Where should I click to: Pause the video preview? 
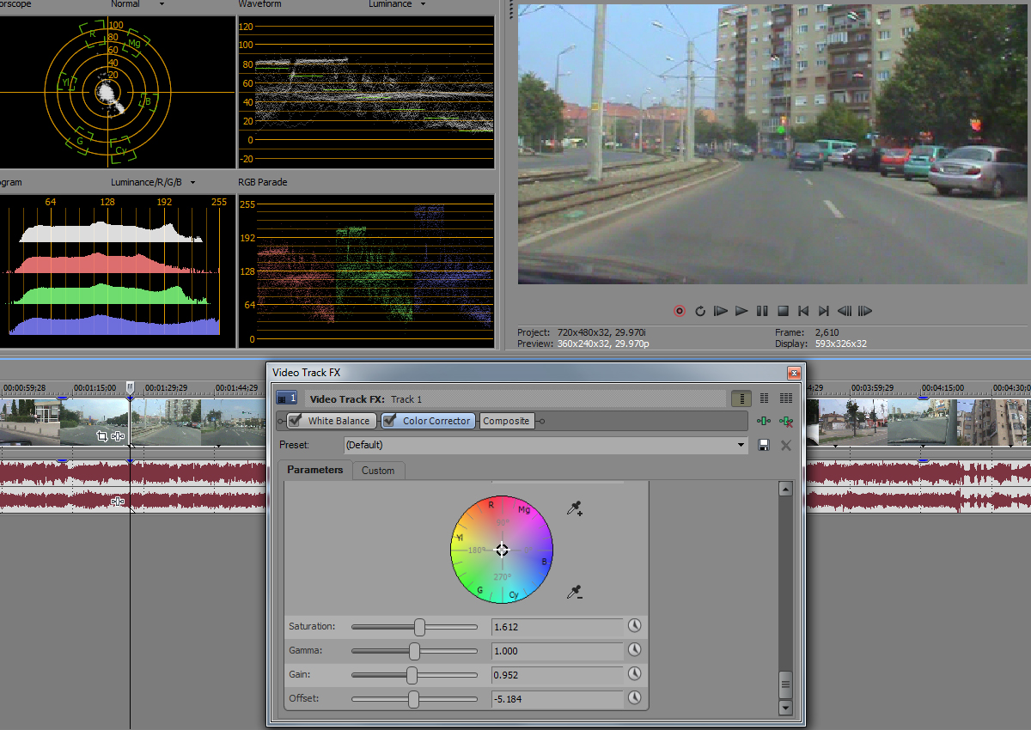point(762,311)
